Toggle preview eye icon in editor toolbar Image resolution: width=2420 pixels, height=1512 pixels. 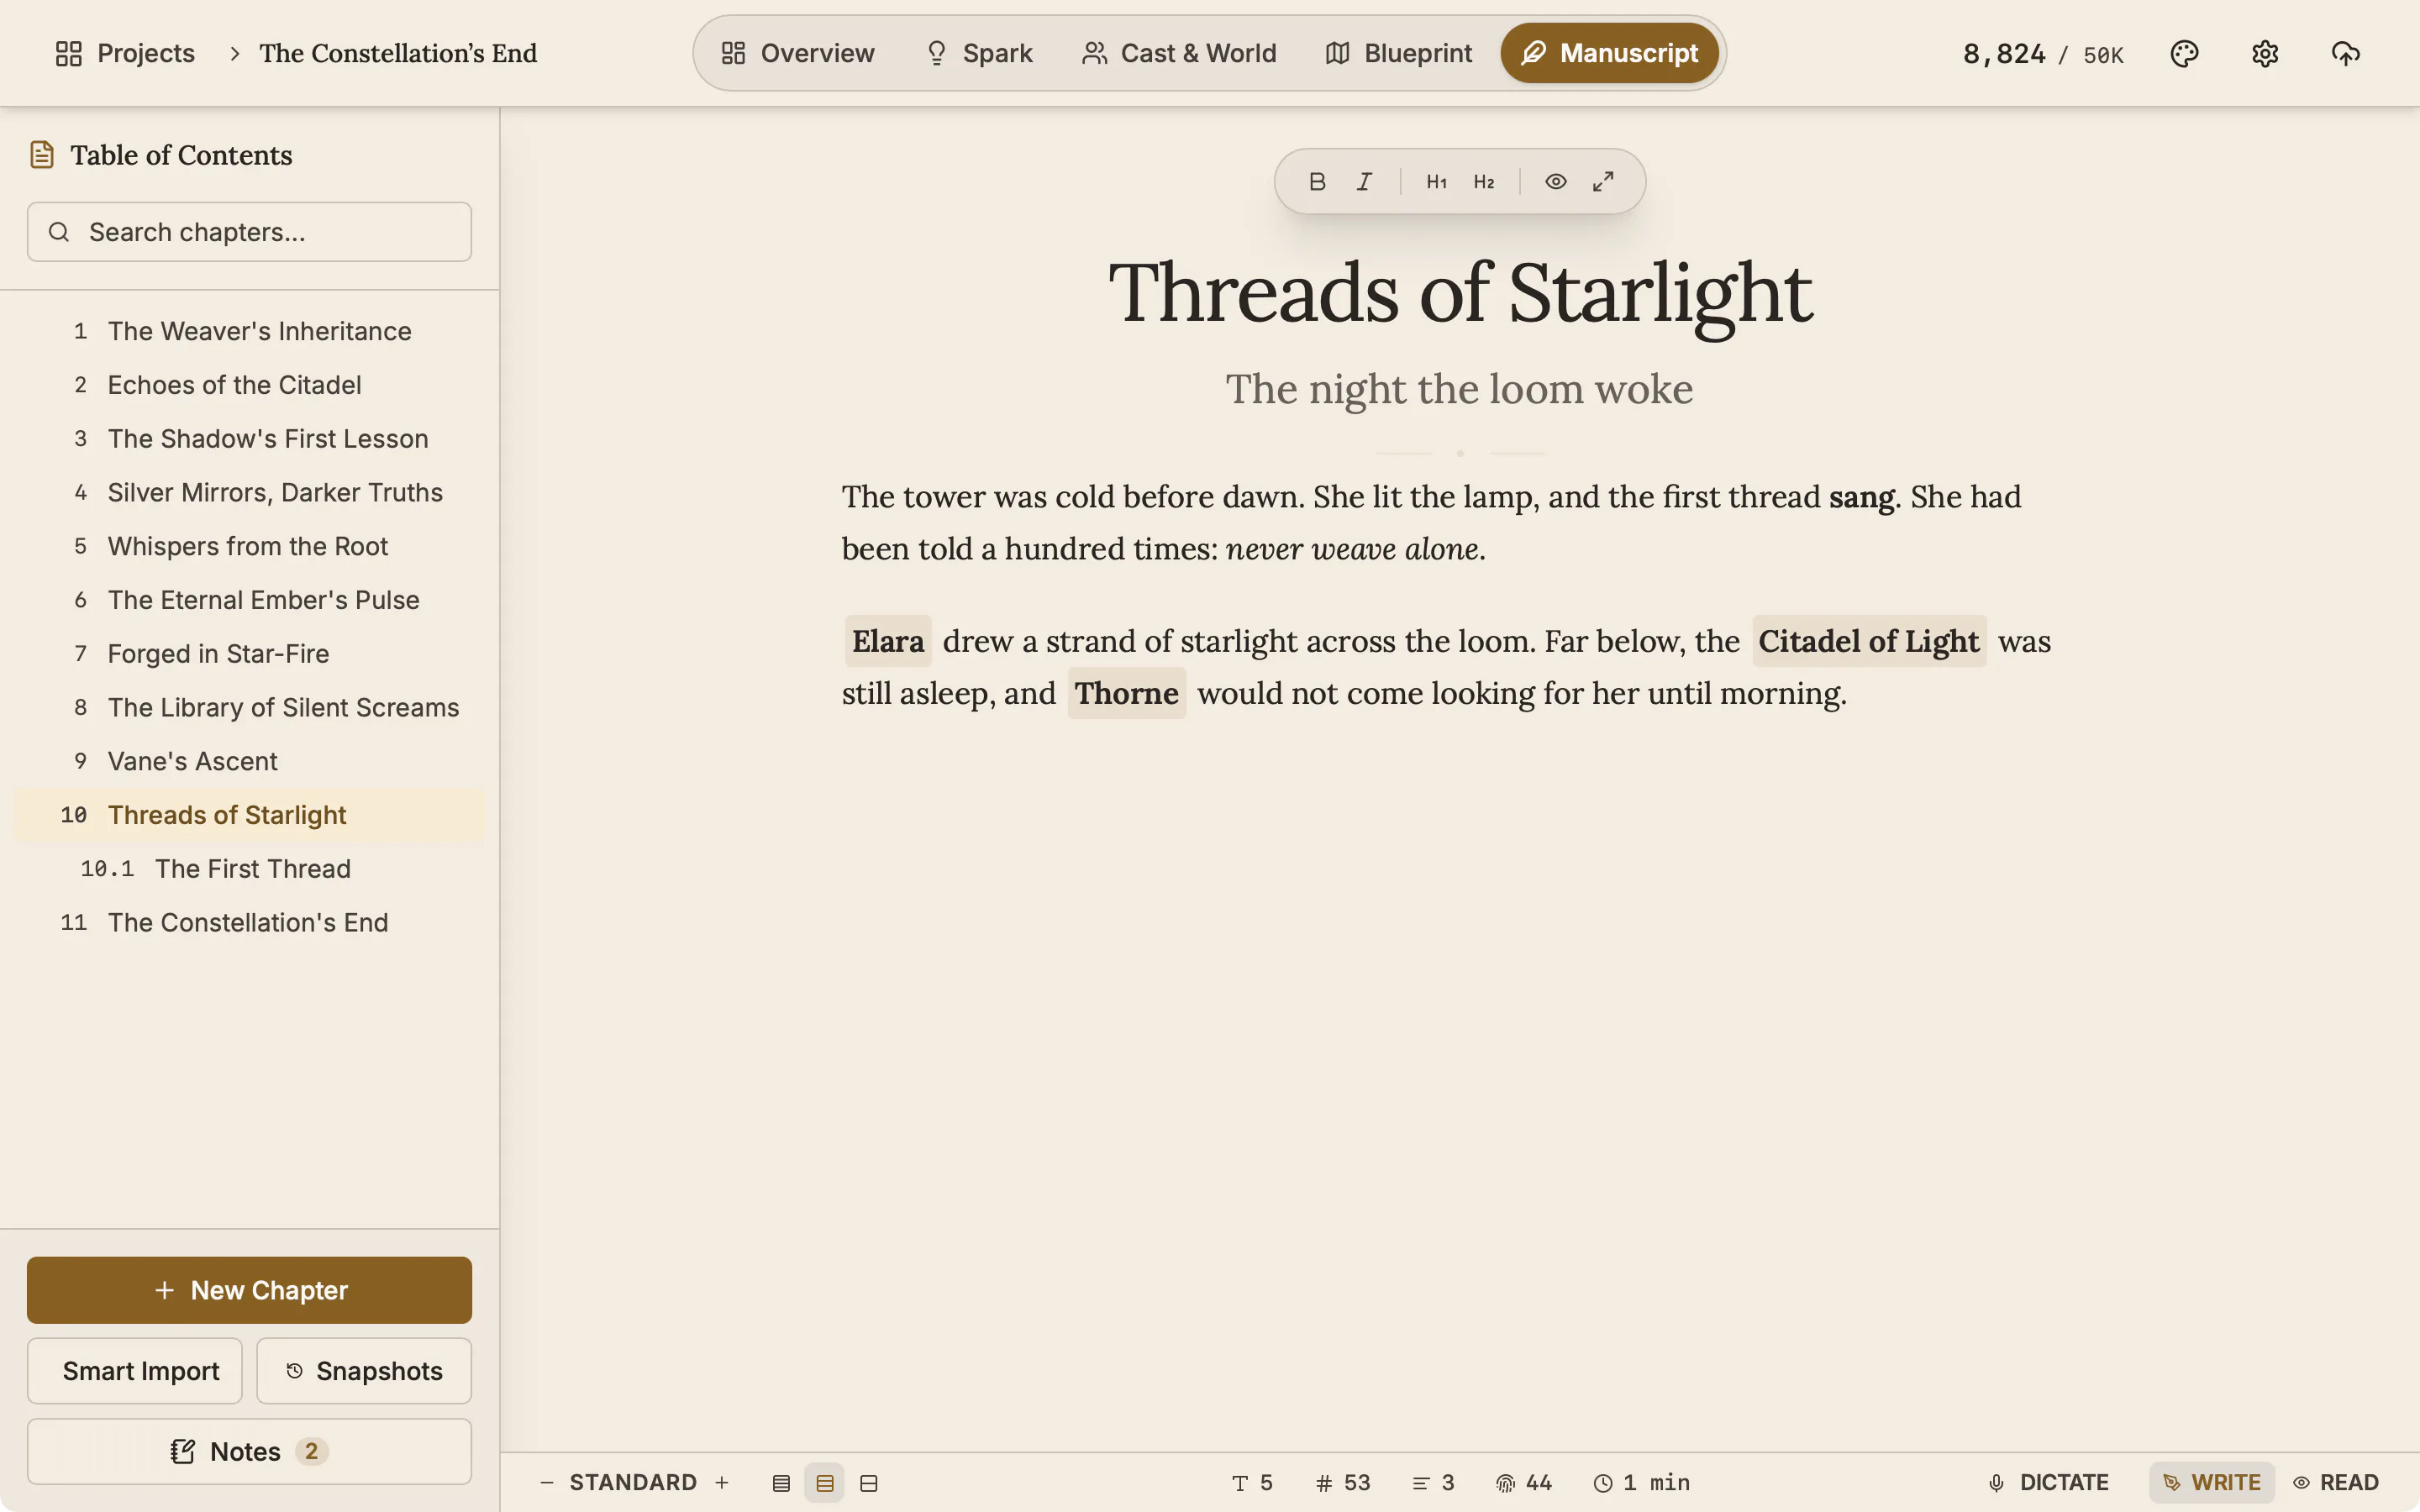(1556, 181)
